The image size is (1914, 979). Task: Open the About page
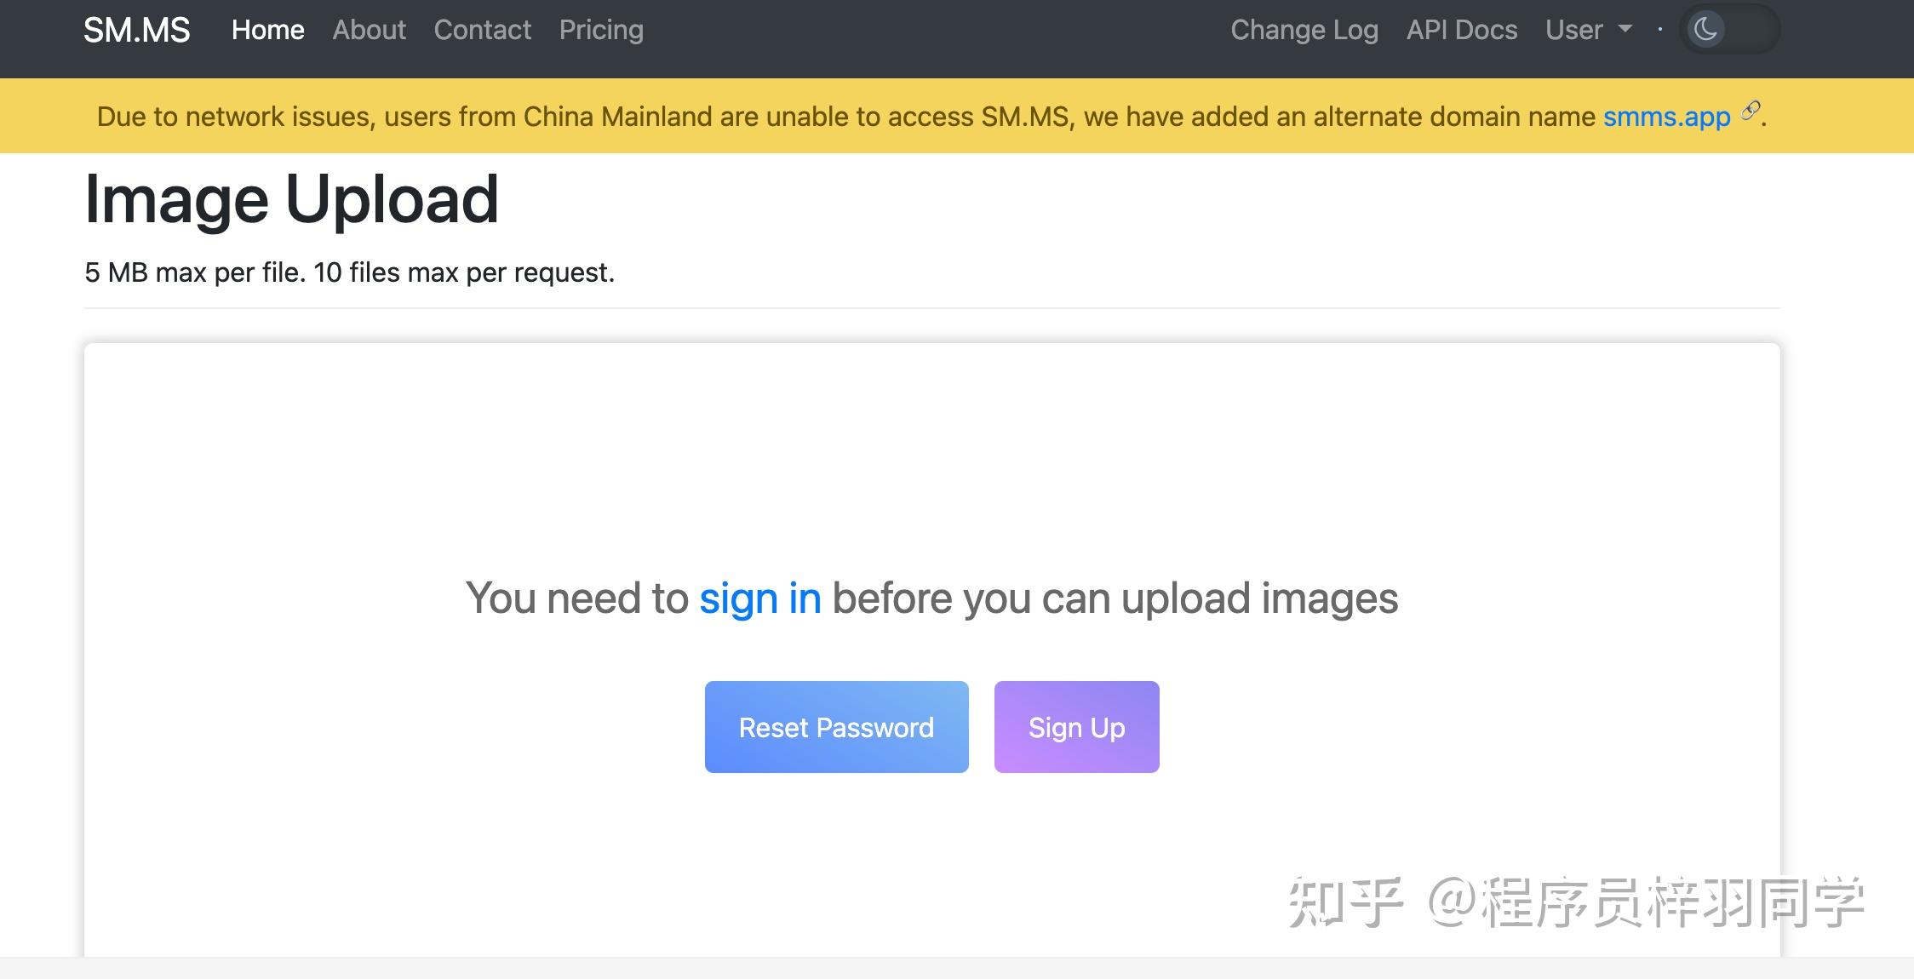coord(369,30)
